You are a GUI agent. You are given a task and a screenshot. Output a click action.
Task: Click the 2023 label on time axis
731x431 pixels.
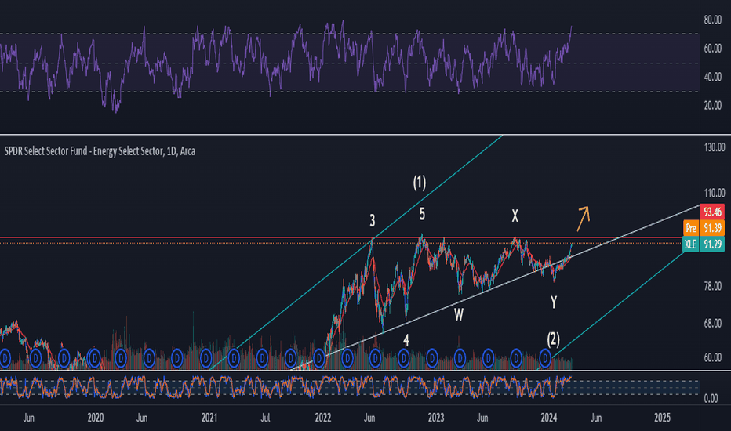tap(436, 418)
